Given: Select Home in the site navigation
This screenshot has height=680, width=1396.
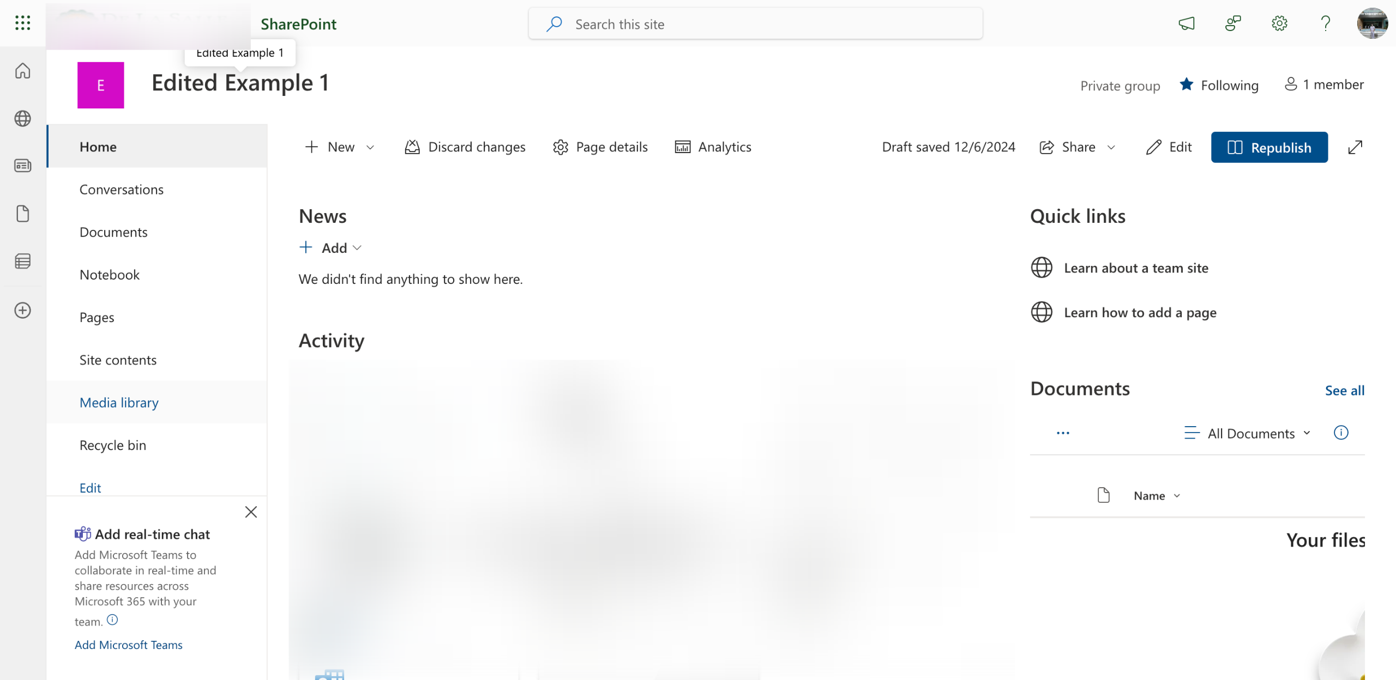Looking at the screenshot, I should [157, 147].
